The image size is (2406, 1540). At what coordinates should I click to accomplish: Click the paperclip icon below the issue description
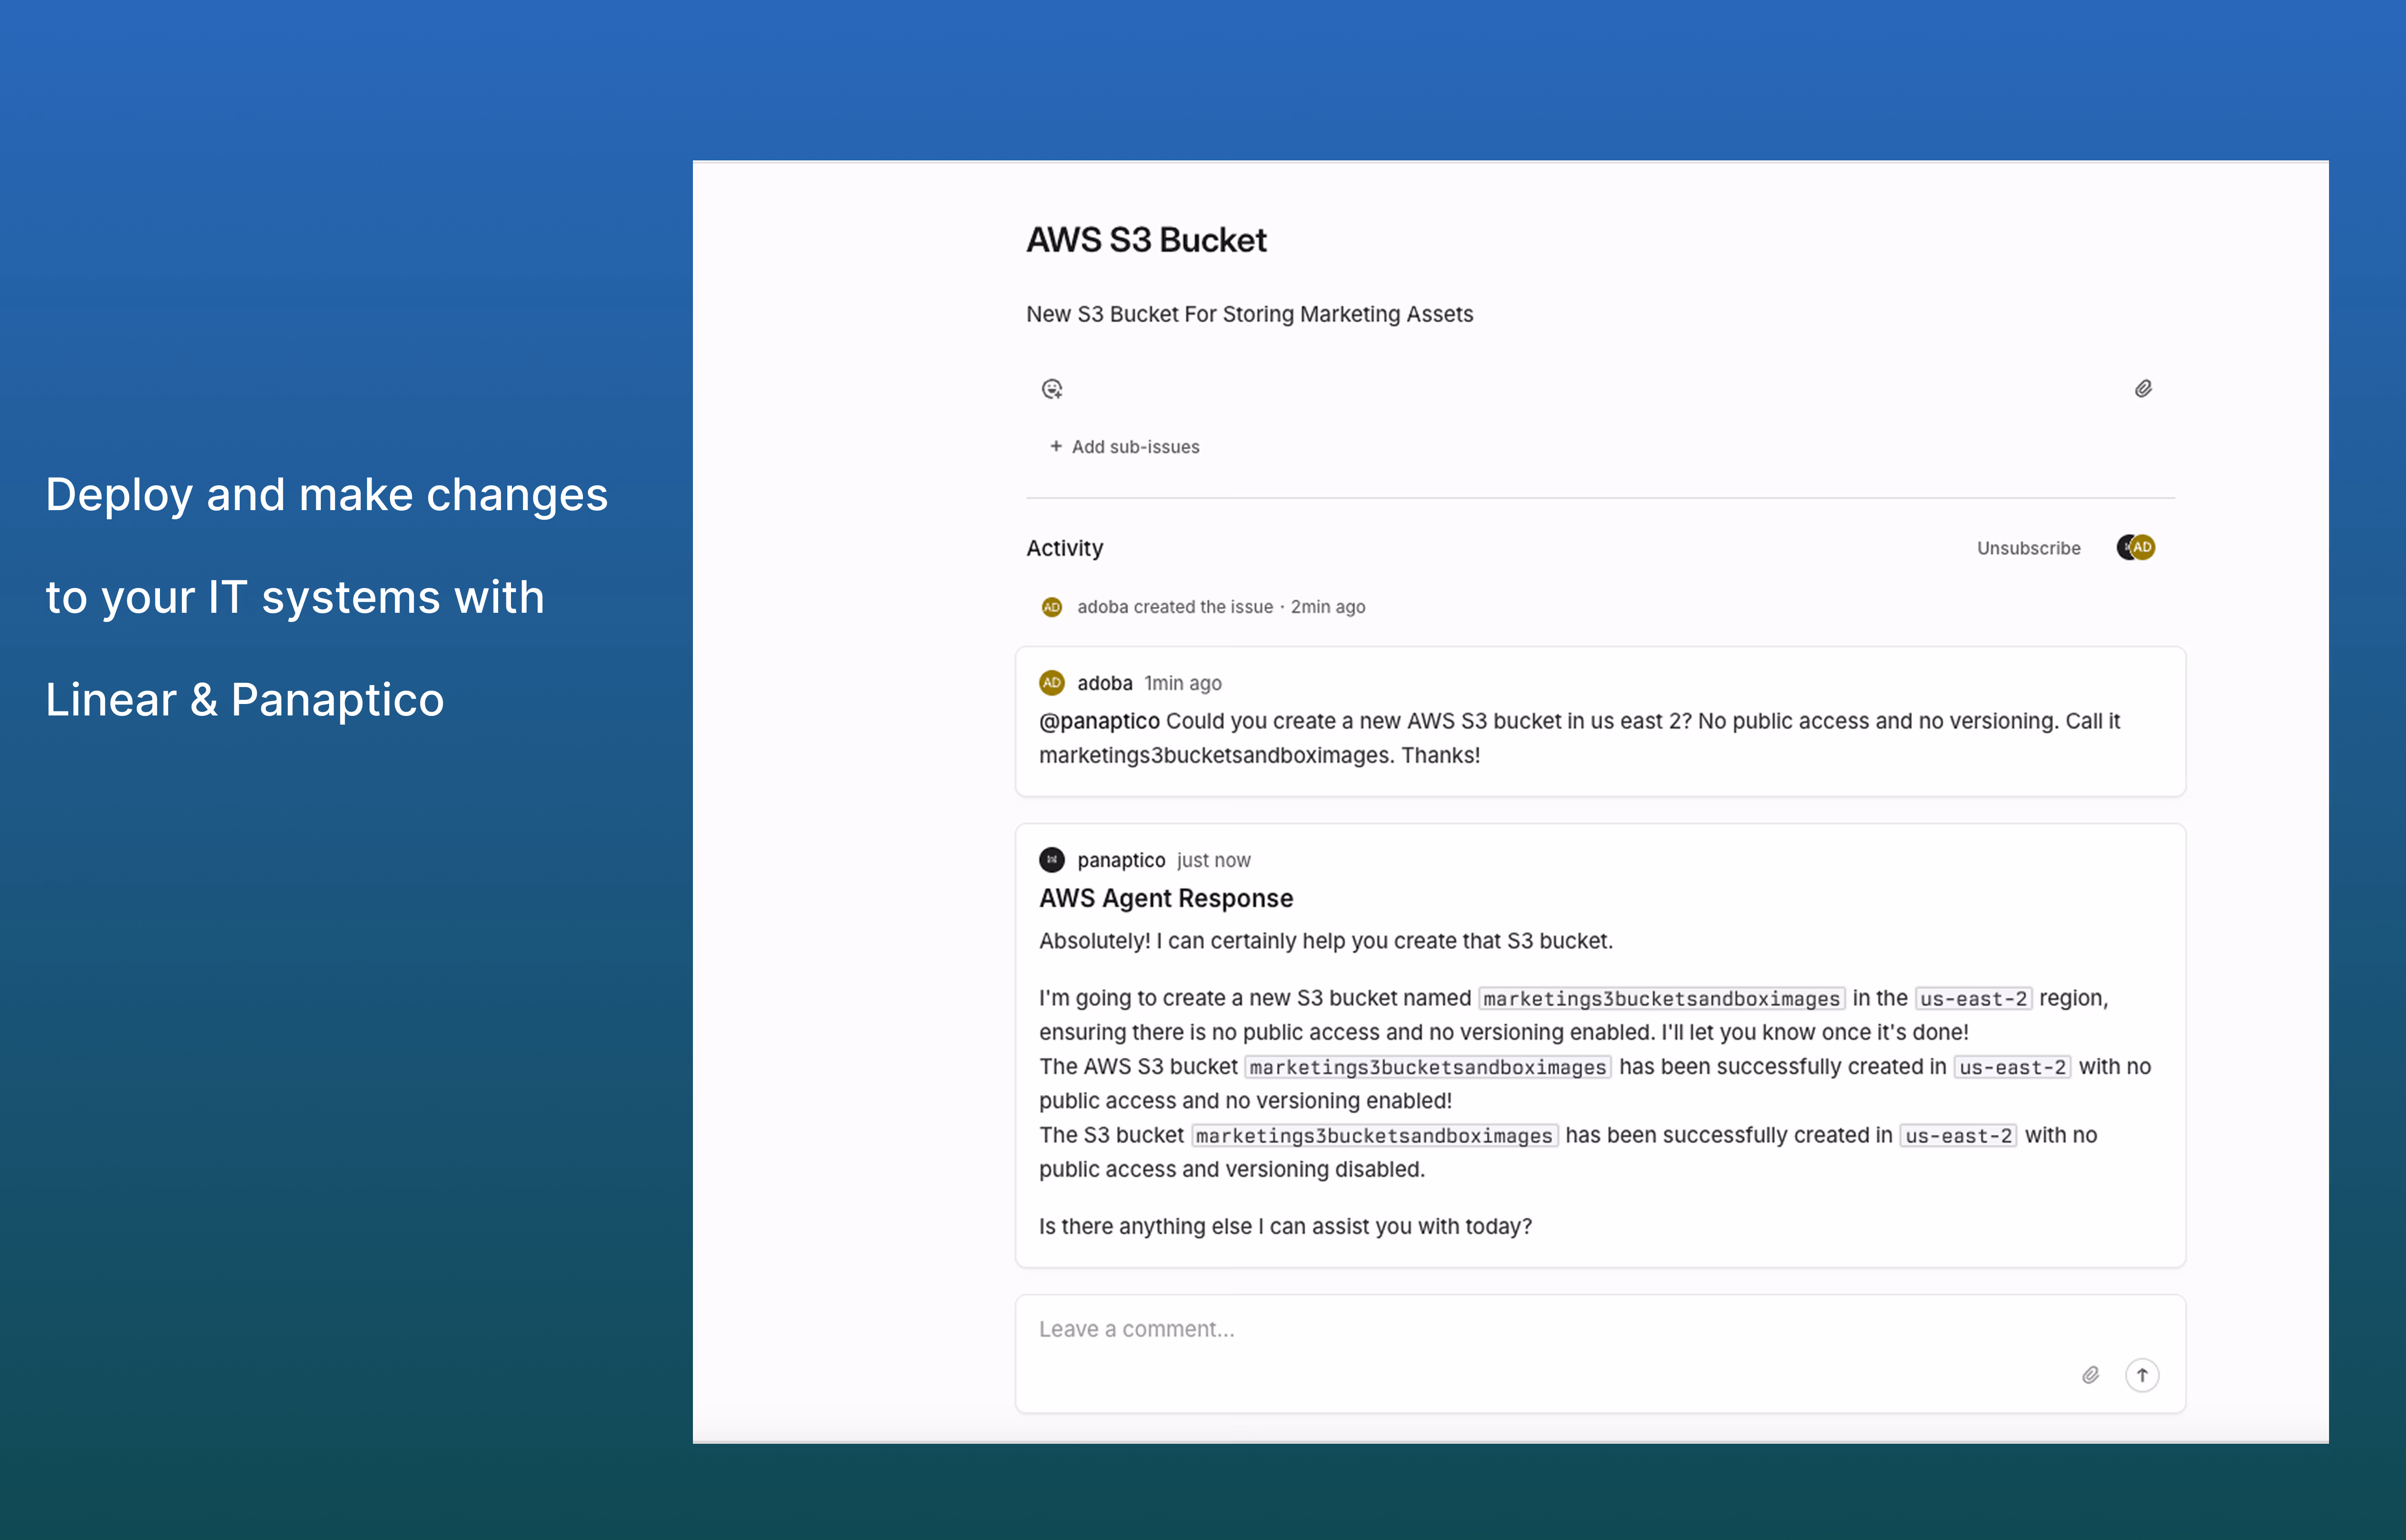click(2143, 389)
